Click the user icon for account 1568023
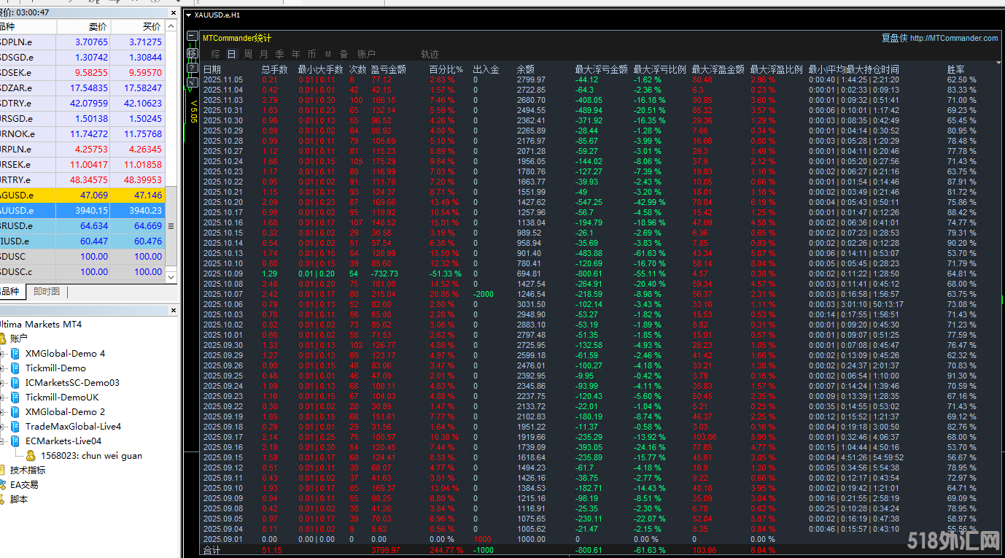Viewport: 1005px width, 558px height. 31,456
